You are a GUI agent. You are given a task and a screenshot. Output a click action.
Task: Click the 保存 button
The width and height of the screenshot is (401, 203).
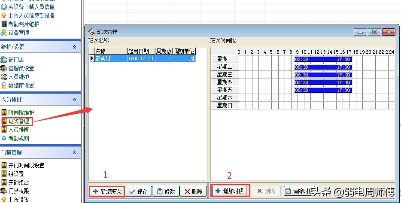click(x=138, y=191)
